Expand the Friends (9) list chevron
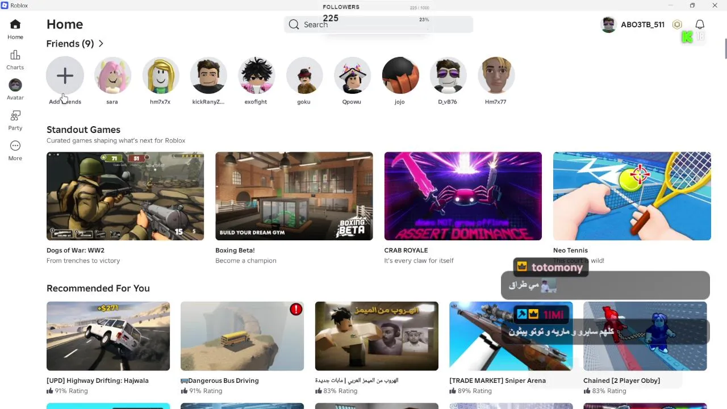The width and height of the screenshot is (727, 409). pos(101,44)
